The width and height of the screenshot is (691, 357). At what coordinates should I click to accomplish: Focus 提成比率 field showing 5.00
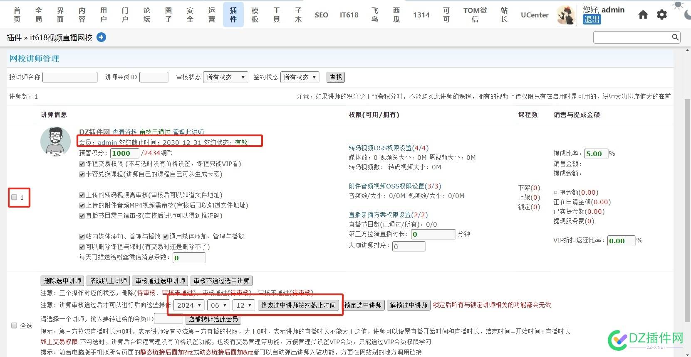click(597, 154)
